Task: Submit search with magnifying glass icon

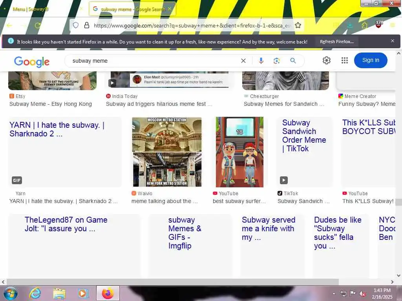Action: [293, 61]
